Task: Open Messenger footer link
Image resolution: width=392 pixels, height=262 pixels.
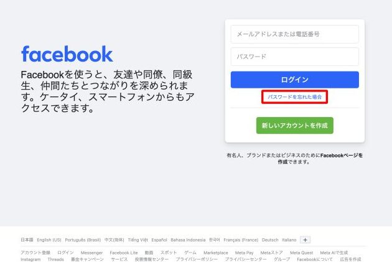Action: click(91, 253)
